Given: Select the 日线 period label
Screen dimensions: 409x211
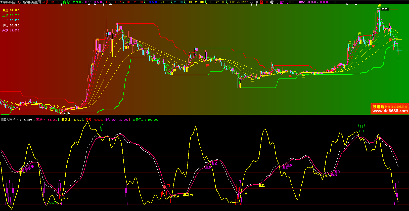Looking at the screenshot, I should [18, 2].
